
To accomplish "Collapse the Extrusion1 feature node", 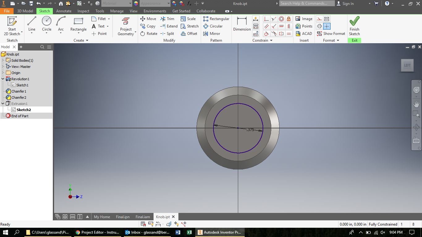I will (x=3, y=104).
